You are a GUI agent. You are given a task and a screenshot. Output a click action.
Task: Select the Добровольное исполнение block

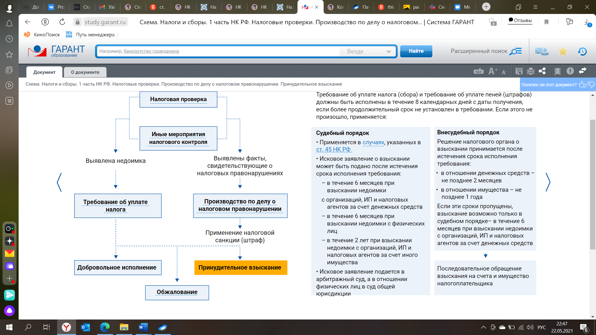(x=118, y=267)
